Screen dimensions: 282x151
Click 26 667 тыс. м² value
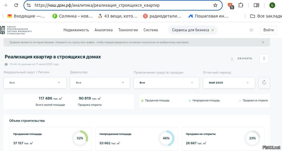click(196, 143)
